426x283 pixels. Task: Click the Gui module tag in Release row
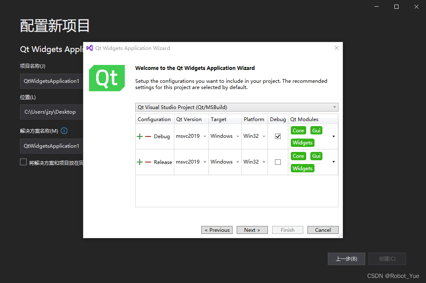tap(316, 156)
